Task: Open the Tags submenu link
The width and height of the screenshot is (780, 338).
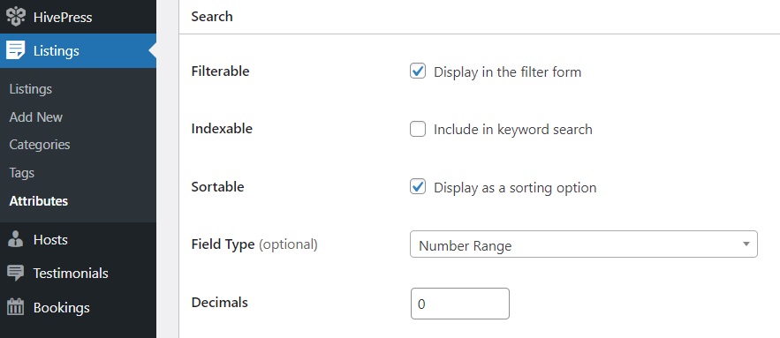Action: (21, 173)
